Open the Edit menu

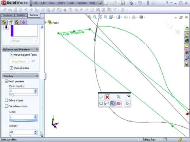tap(43, 3)
